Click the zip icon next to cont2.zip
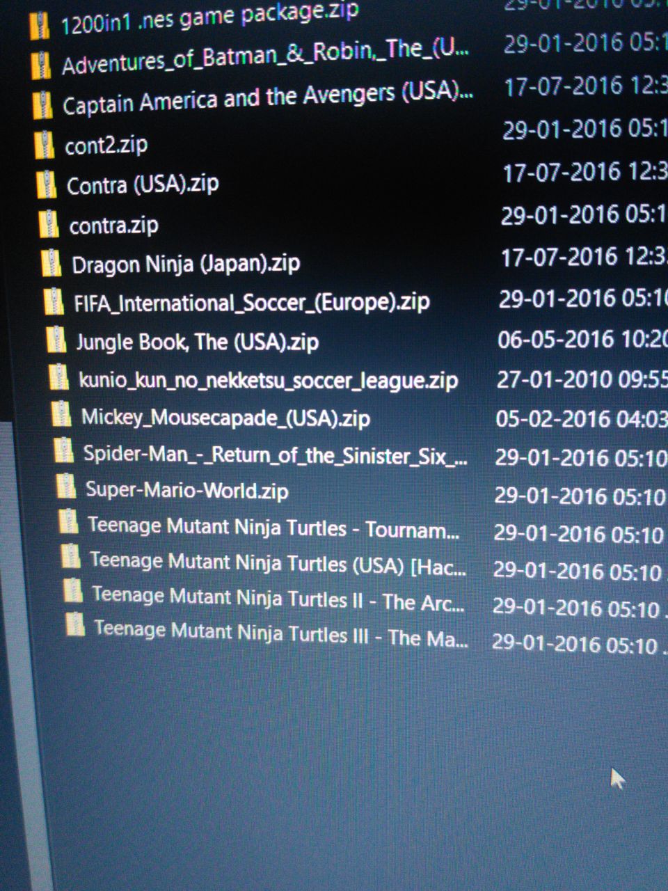Viewport: 668px width, 891px height. tap(45, 145)
